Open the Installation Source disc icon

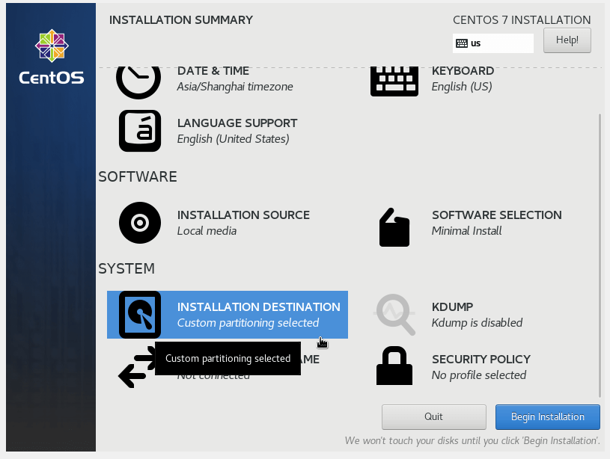tap(140, 223)
